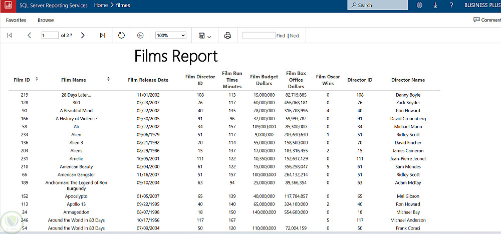Switch to the Browse tab
This screenshot has width=501, height=234.
point(46,20)
